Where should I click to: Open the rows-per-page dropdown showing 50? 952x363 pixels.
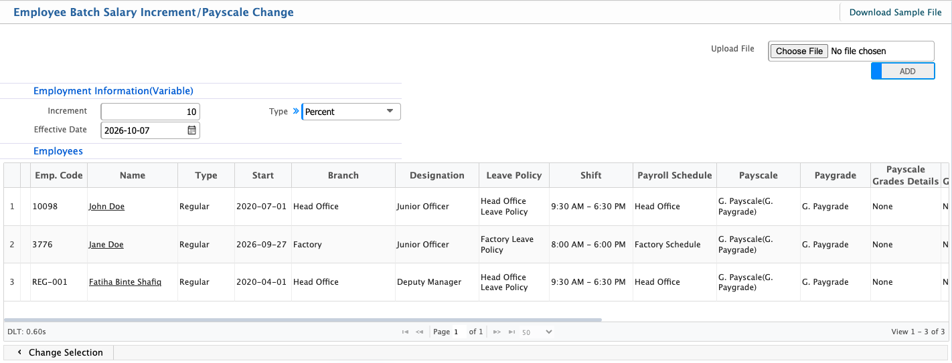537,332
